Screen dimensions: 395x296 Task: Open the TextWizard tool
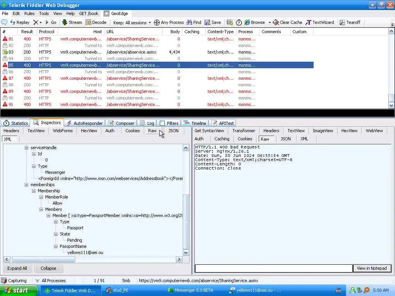pyautogui.click(x=320, y=22)
